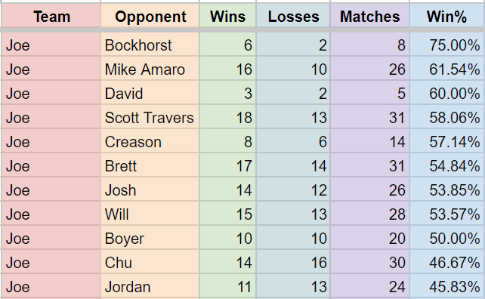Select the Win% header cell
This screenshot has height=299, width=485.
(447, 16)
